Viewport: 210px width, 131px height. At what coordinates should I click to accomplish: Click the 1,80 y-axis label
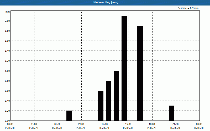click(7, 31)
